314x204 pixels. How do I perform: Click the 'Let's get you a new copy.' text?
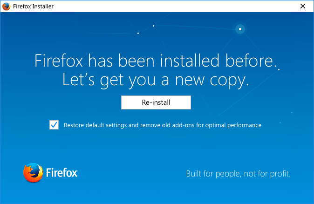pos(156,80)
